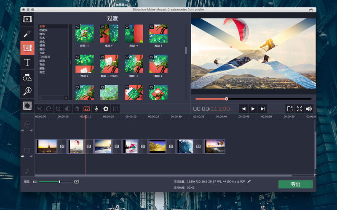Image resolution: width=337 pixels, height=210 pixels.
Task: Click the overlay track icon on the timeline
Action: 27,124
